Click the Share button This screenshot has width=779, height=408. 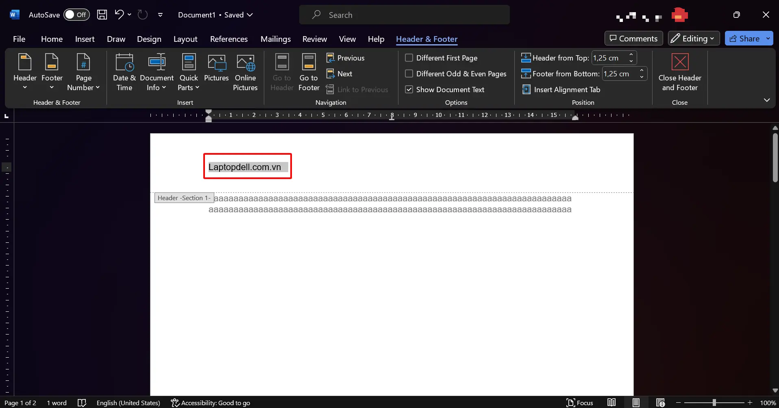744,39
